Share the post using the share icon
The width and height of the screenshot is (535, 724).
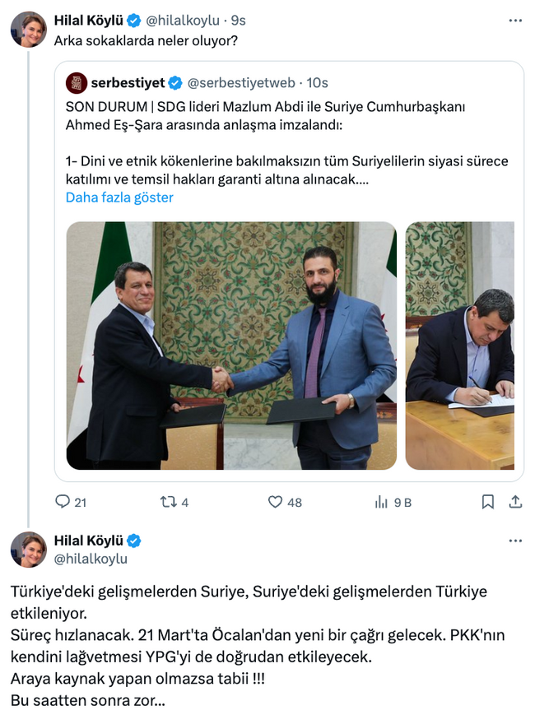coord(516,500)
